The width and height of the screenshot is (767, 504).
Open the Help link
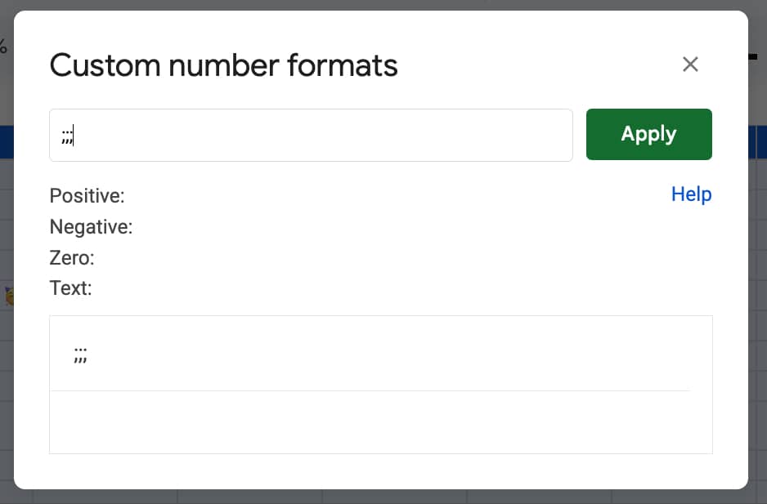coord(691,194)
